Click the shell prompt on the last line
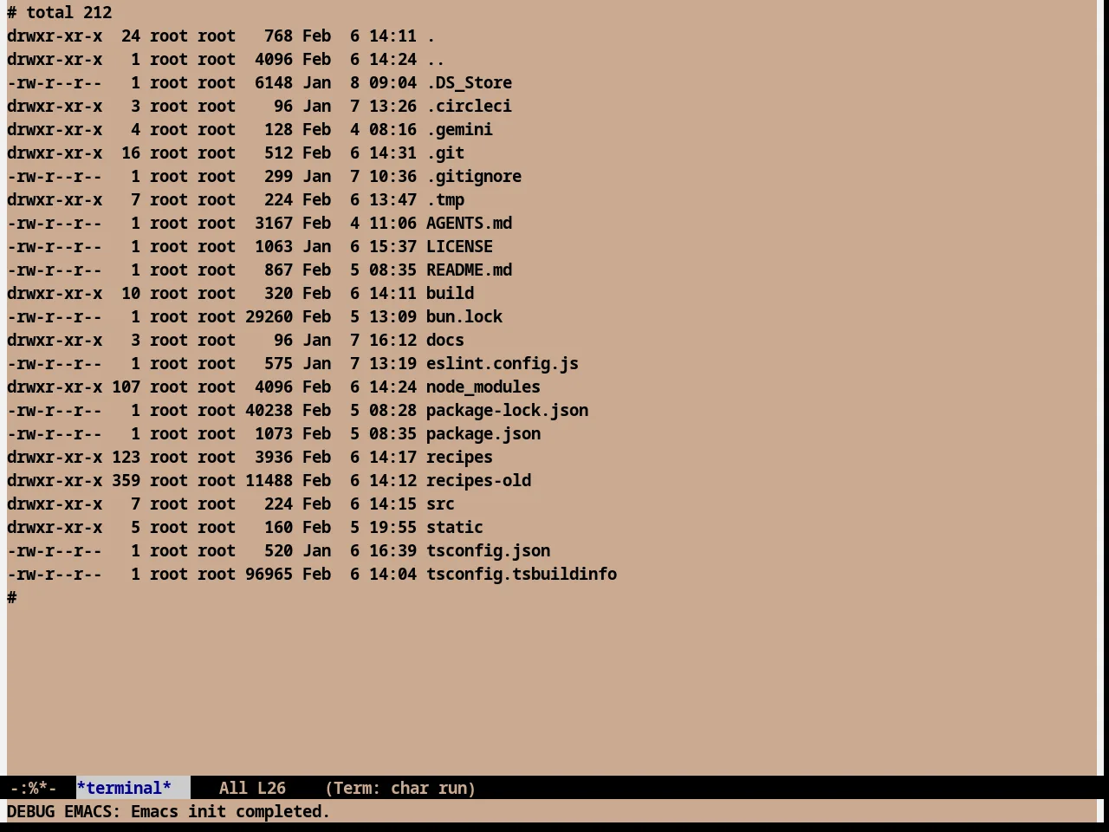 point(12,597)
